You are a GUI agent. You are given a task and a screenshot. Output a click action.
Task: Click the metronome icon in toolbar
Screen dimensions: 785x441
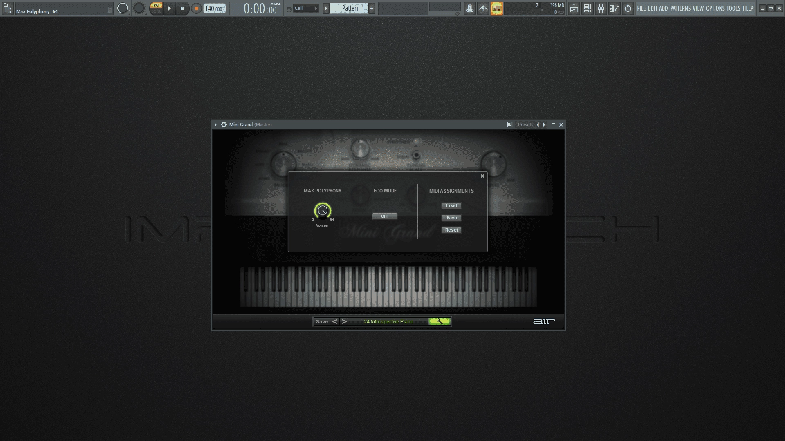coord(470,8)
